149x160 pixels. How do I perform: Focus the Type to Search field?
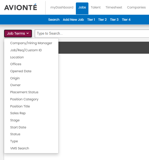tap(92, 34)
